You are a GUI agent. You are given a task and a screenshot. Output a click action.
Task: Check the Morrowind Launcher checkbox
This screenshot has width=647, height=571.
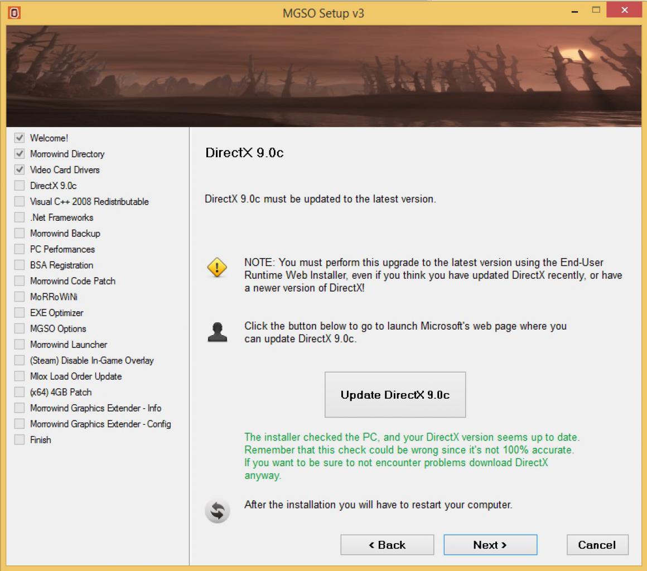20,344
